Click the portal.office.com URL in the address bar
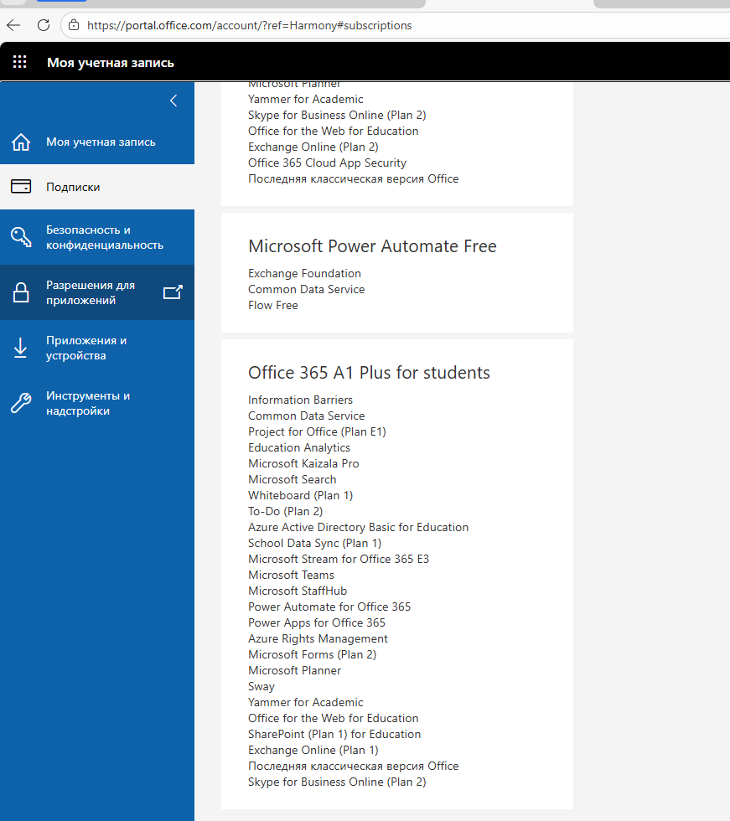Screen dimensions: 730x821 click(249, 25)
